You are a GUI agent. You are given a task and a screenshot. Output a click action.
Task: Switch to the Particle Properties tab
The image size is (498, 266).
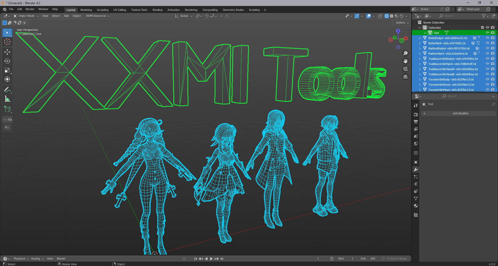pos(416,177)
